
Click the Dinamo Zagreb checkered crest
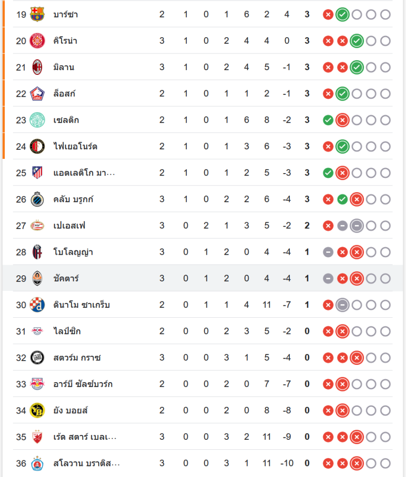tap(37, 305)
